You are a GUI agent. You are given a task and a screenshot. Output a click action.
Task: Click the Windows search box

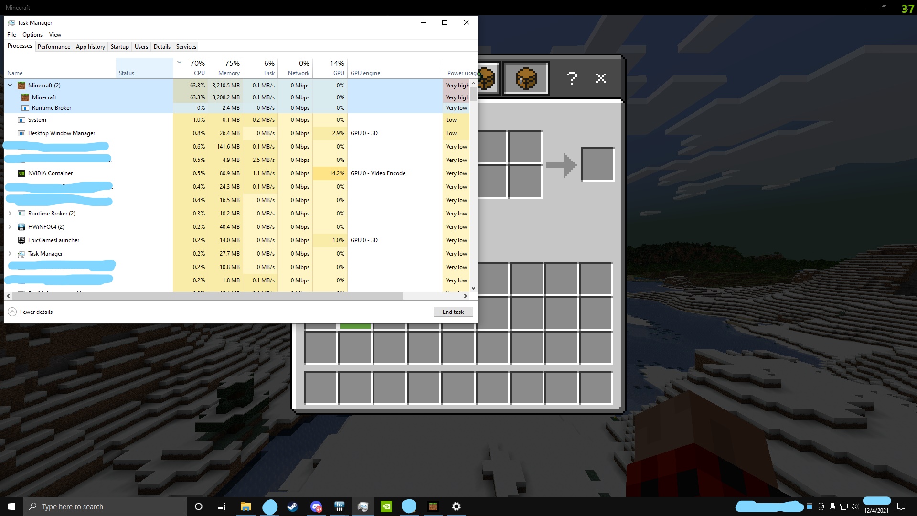pyautogui.click(x=105, y=506)
